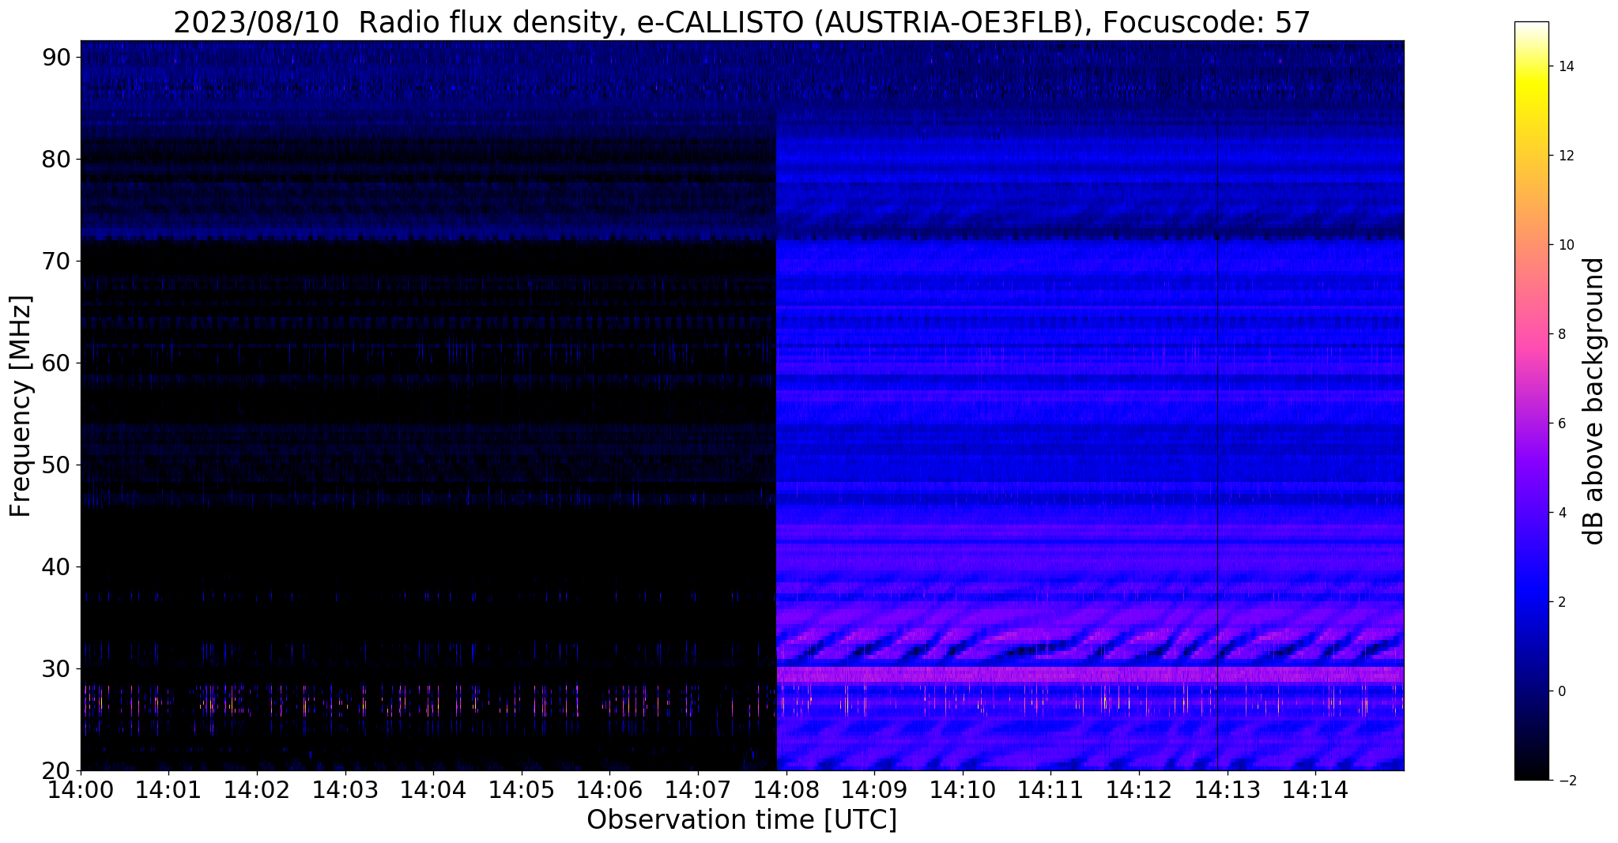Select the 14:02 time tick label

pyautogui.click(x=257, y=788)
